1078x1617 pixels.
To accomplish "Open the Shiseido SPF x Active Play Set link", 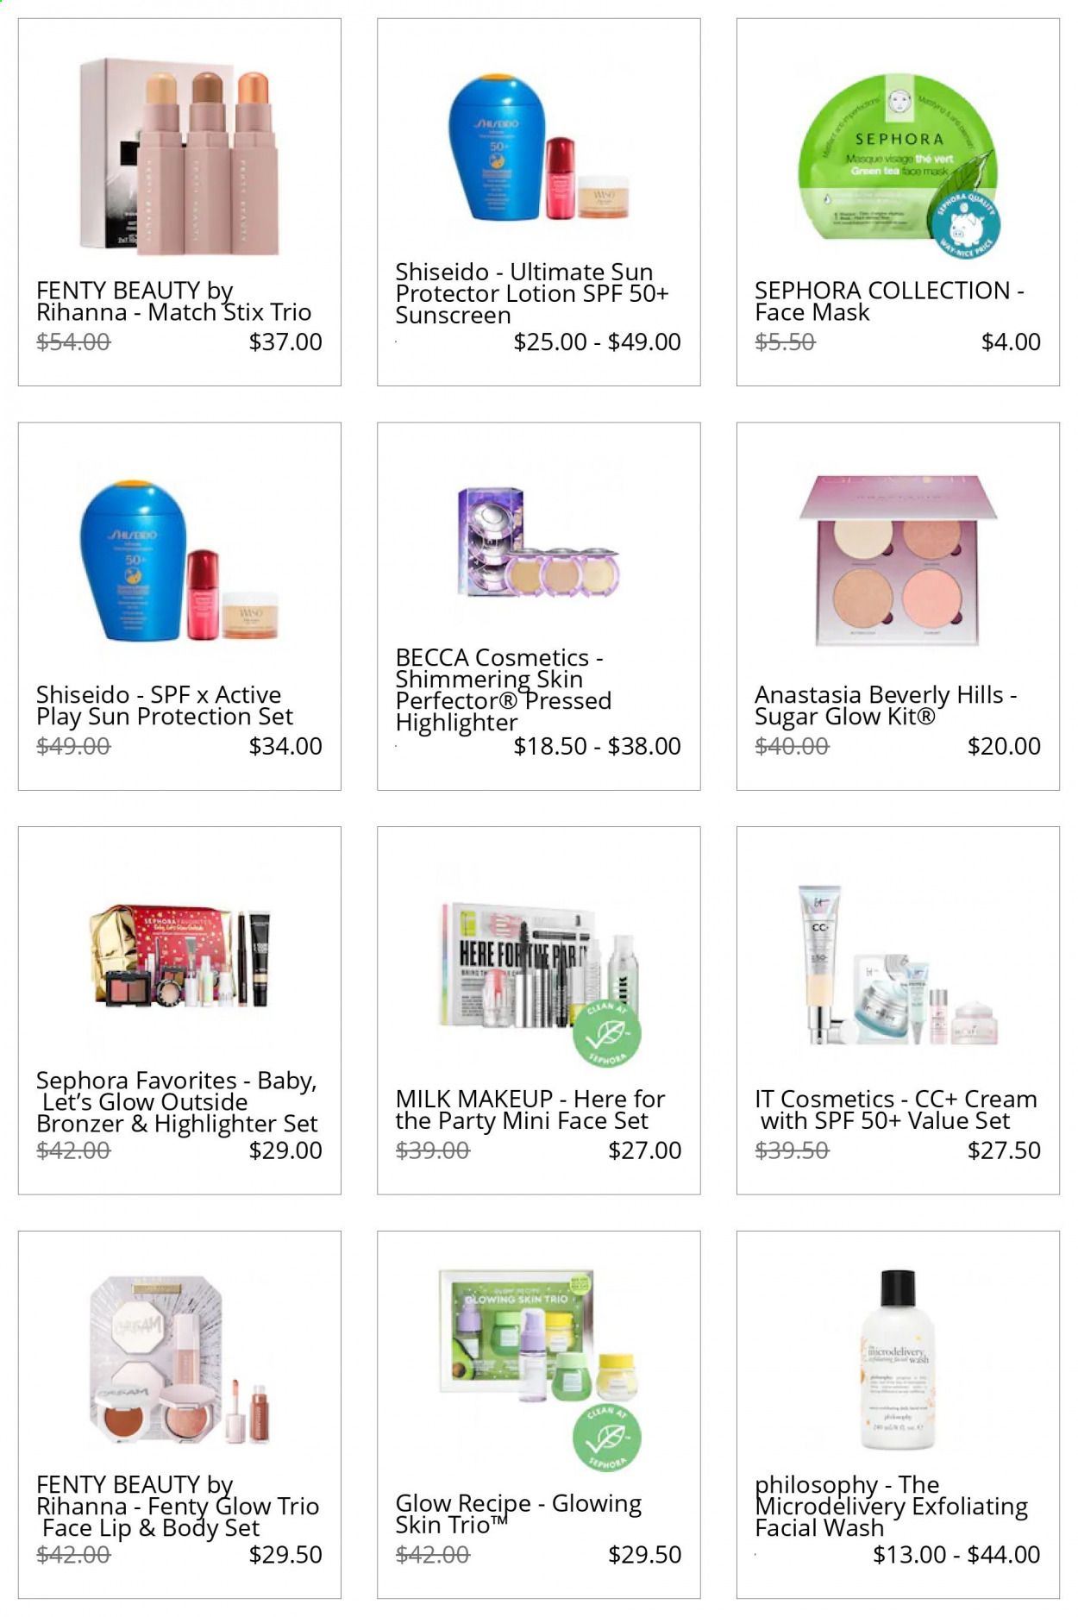I will (x=165, y=705).
